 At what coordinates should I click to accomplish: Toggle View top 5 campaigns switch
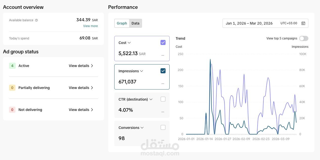[304, 38]
